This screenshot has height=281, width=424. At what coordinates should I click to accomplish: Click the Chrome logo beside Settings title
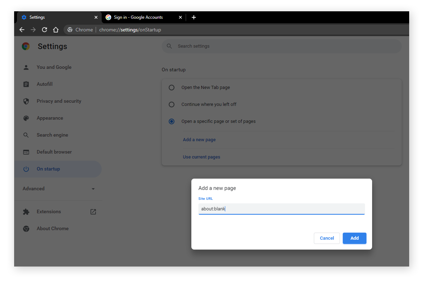pos(26,46)
